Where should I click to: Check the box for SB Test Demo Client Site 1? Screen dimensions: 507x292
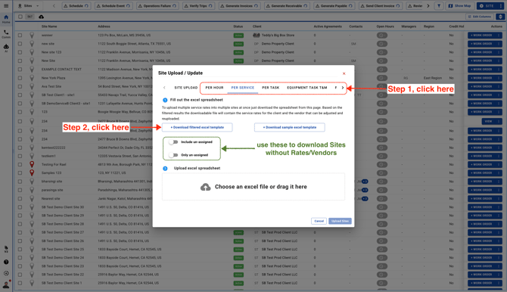[x=20, y=283]
